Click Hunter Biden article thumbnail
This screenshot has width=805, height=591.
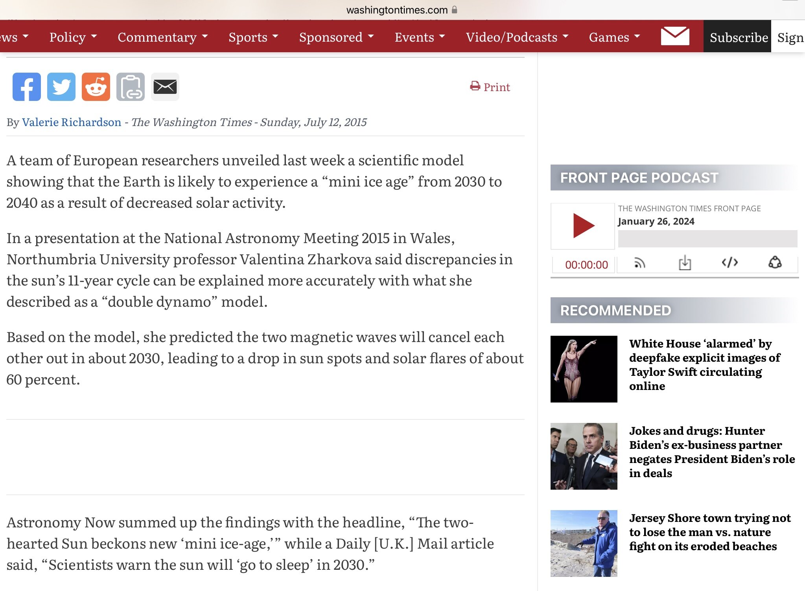(x=584, y=456)
